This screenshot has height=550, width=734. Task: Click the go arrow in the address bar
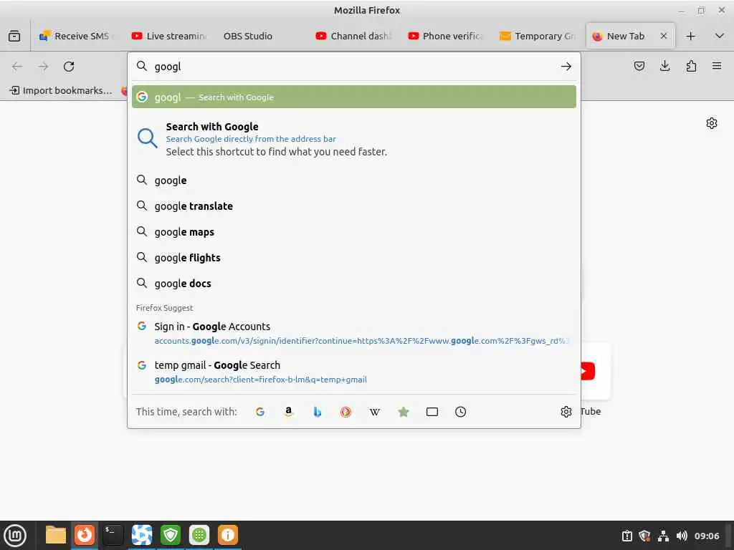click(566, 67)
